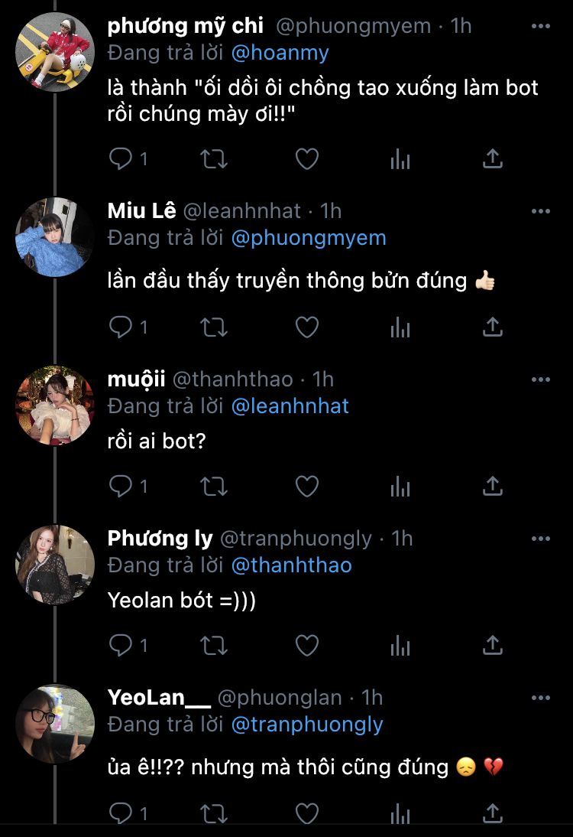The width and height of the screenshot is (573, 837).
Task: Share phương mỹ chi's tweet
Action: (493, 159)
